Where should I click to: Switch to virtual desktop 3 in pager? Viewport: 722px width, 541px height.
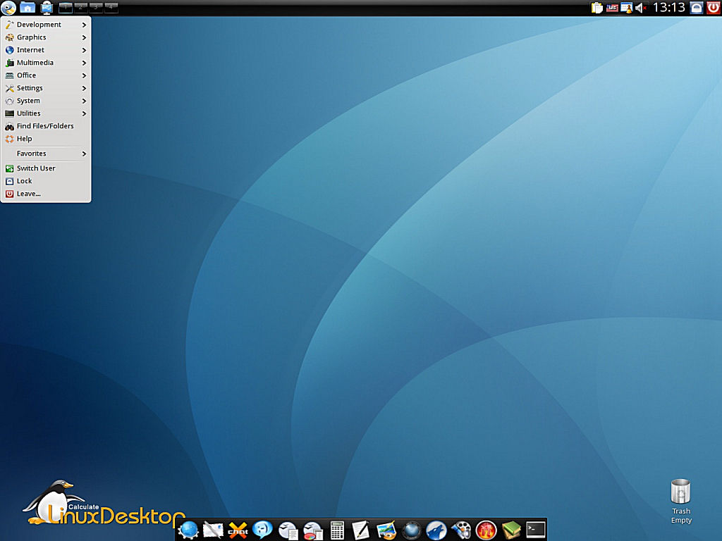point(95,8)
